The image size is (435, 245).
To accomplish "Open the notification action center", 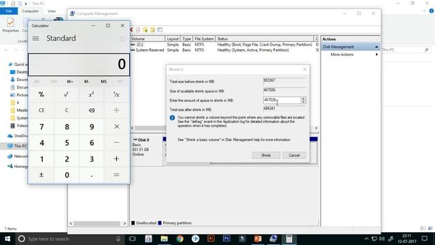I will tap(424, 239).
